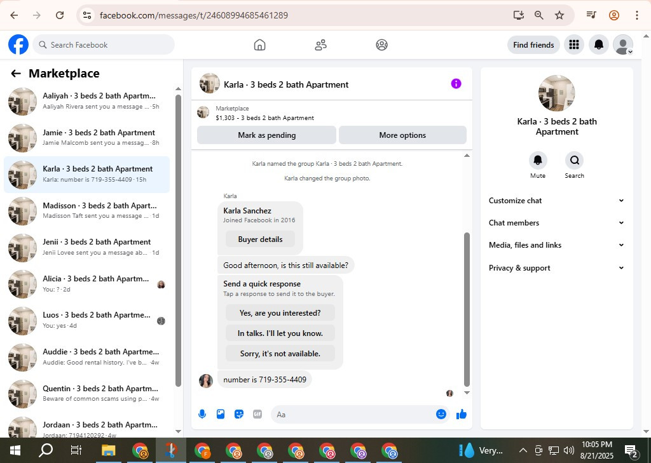Open Facebook notifications bell

click(599, 45)
